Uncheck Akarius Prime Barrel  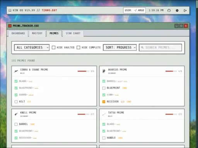click(x=104, y=81)
